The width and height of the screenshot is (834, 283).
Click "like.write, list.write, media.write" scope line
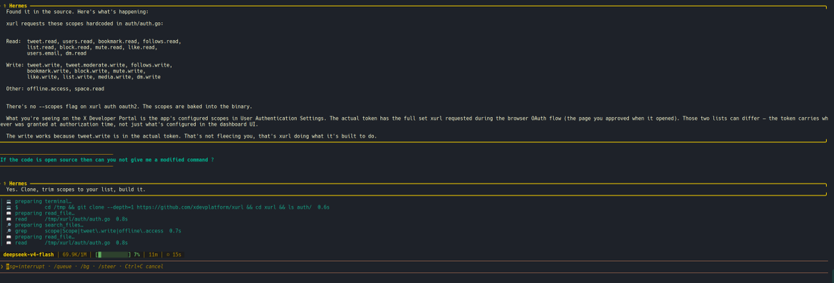(94, 77)
